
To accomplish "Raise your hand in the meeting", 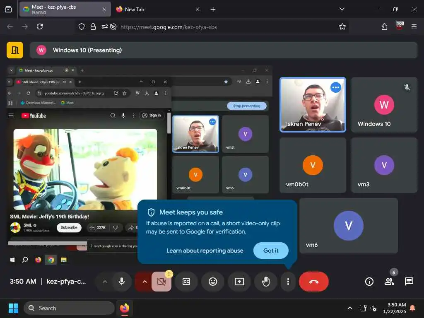I will [266, 282].
